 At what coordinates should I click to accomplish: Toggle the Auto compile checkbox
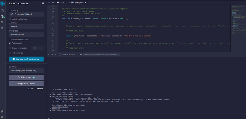click(10, 43)
